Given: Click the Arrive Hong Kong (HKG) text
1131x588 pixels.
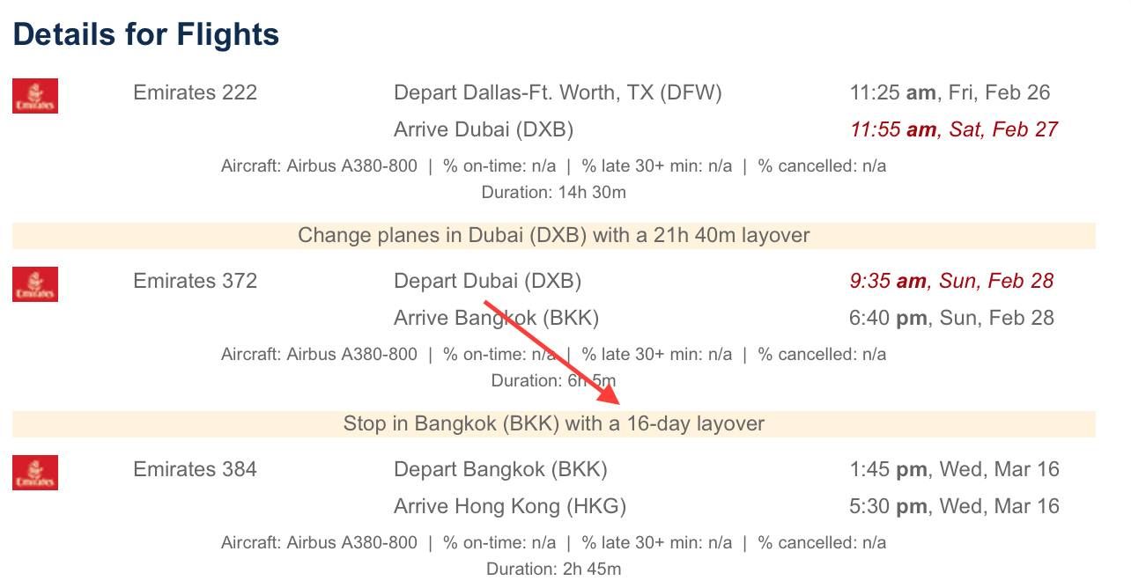Looking at the screenshot, I should [x=510, y=506].
